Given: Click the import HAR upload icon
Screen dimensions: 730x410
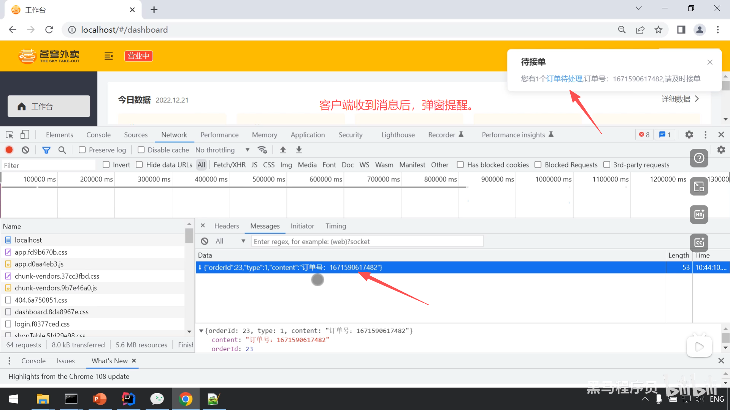Looking at the screenshot, I should (283, 150).
